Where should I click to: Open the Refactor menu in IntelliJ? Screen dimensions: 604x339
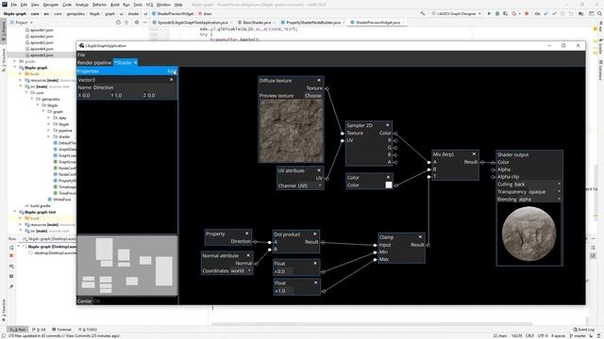(99, 5)
